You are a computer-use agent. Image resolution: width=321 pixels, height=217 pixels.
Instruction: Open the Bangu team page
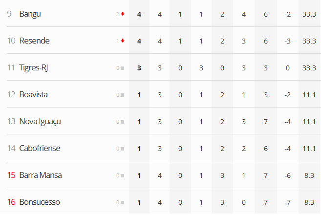(30, 14)
